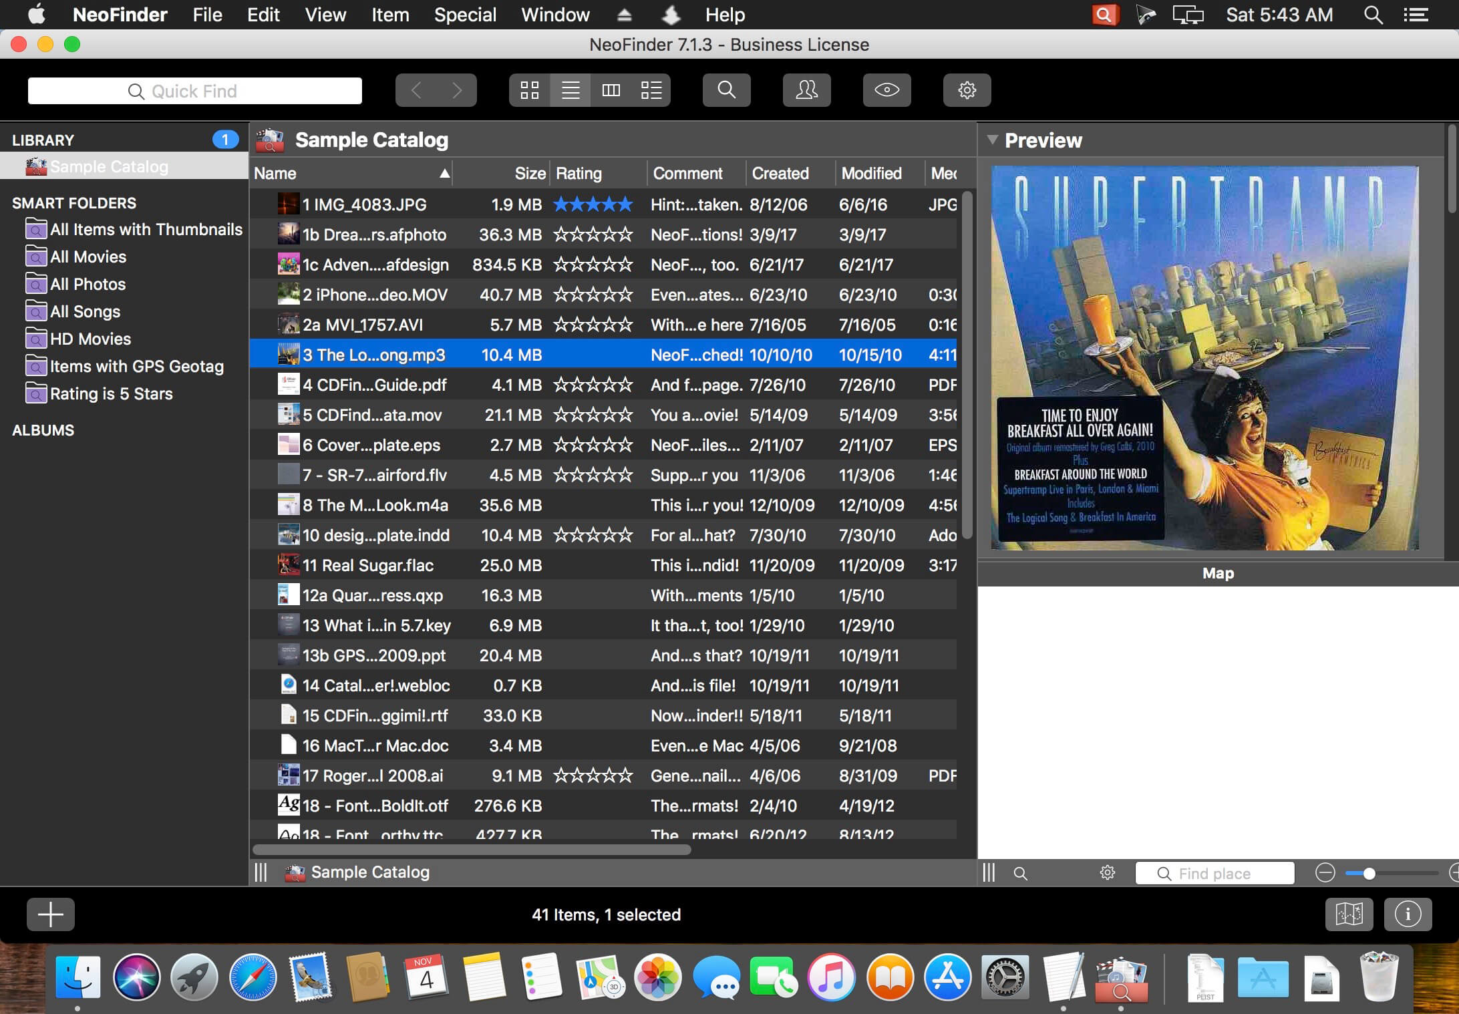This screenshot has height=1014, width=1459.
Task: Switch to list view mode
Action: [570, 90]
